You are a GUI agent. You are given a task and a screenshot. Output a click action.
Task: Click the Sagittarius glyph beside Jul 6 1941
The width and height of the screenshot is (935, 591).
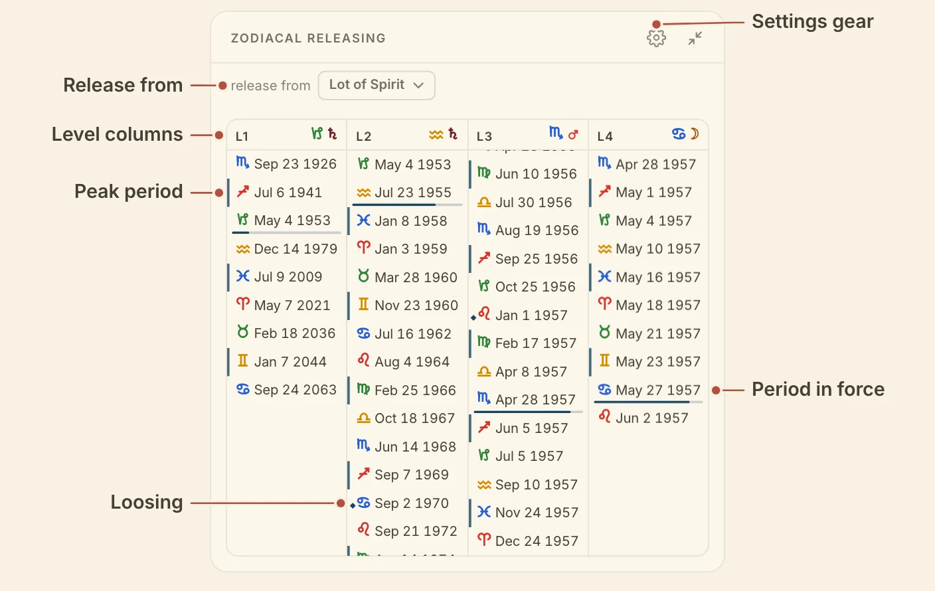click(243, 192)
